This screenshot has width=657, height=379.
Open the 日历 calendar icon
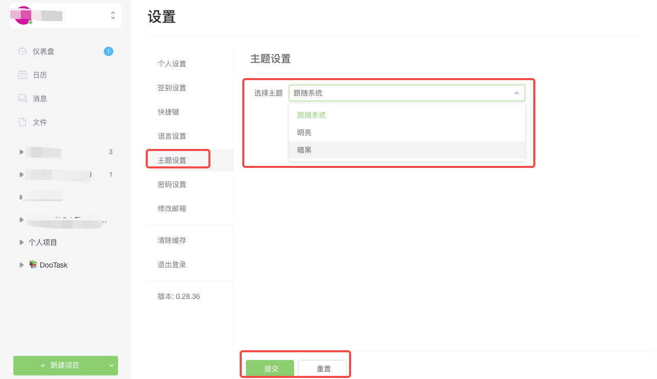click(x=22, y=74)
